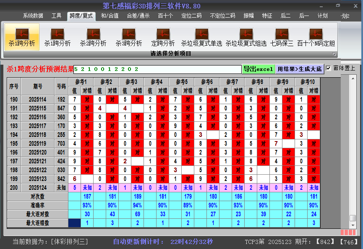Screen dimensions: 363x249
Task: Click the scroll down arrow of the table
Action: [353, 225]
